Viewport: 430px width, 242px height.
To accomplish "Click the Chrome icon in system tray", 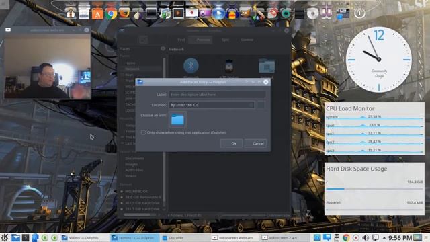I will 346,237.
